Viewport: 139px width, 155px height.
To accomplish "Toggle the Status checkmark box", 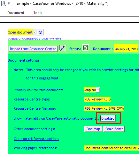I will click(x=85, y=48).
